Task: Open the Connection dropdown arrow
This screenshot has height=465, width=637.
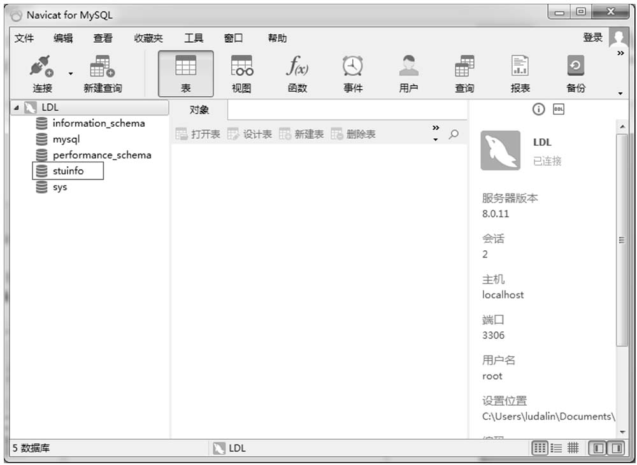Action: coord(71,73)
